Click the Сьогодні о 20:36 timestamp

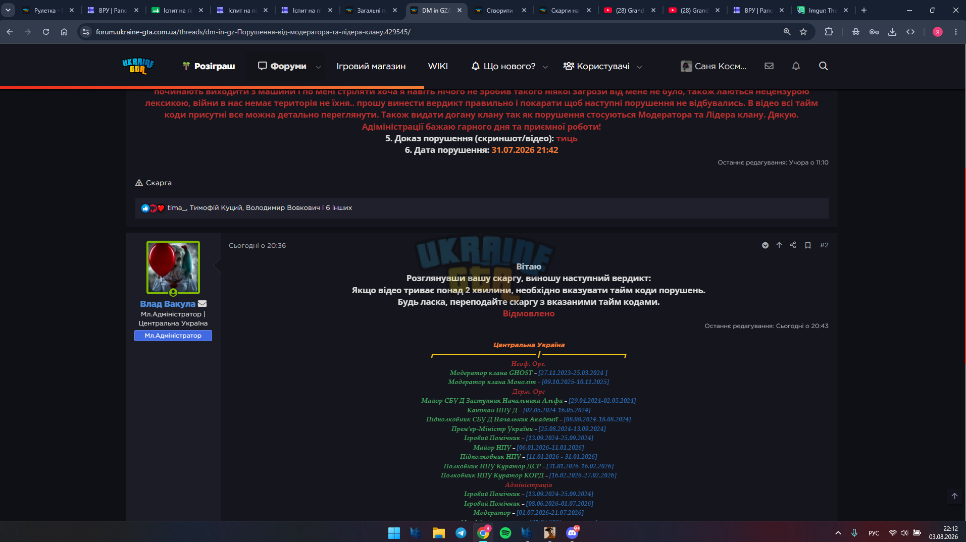258,246
